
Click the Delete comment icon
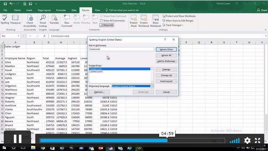77,19
